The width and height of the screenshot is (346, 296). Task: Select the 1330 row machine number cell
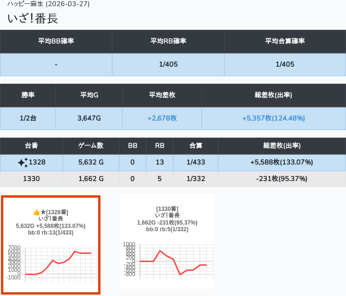point(31,179)
